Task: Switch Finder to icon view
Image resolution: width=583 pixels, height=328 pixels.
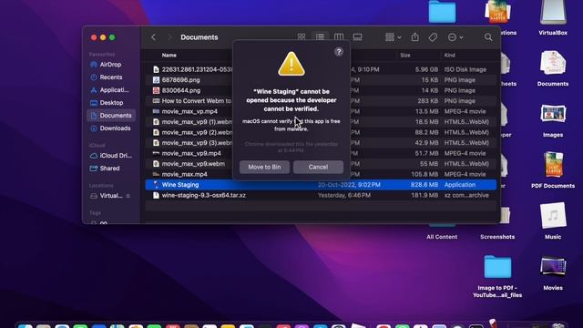Action: click(302, 37)
